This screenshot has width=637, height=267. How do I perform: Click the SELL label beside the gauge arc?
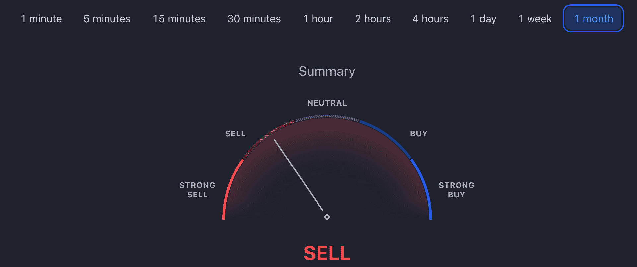coord(235,134)
